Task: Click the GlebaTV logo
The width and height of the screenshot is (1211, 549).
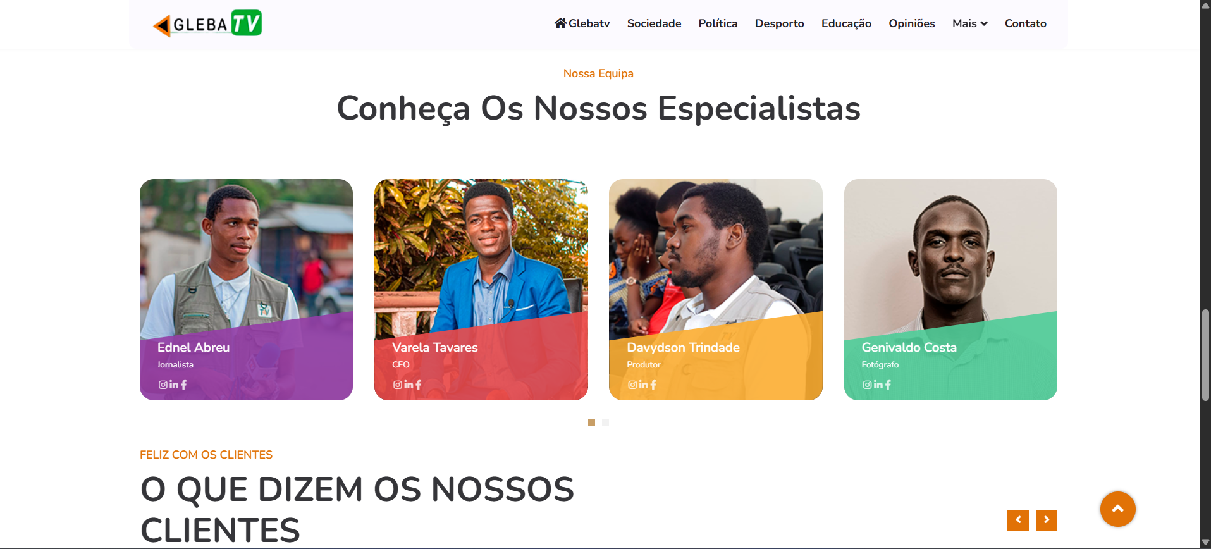Action: coord(207,23)
